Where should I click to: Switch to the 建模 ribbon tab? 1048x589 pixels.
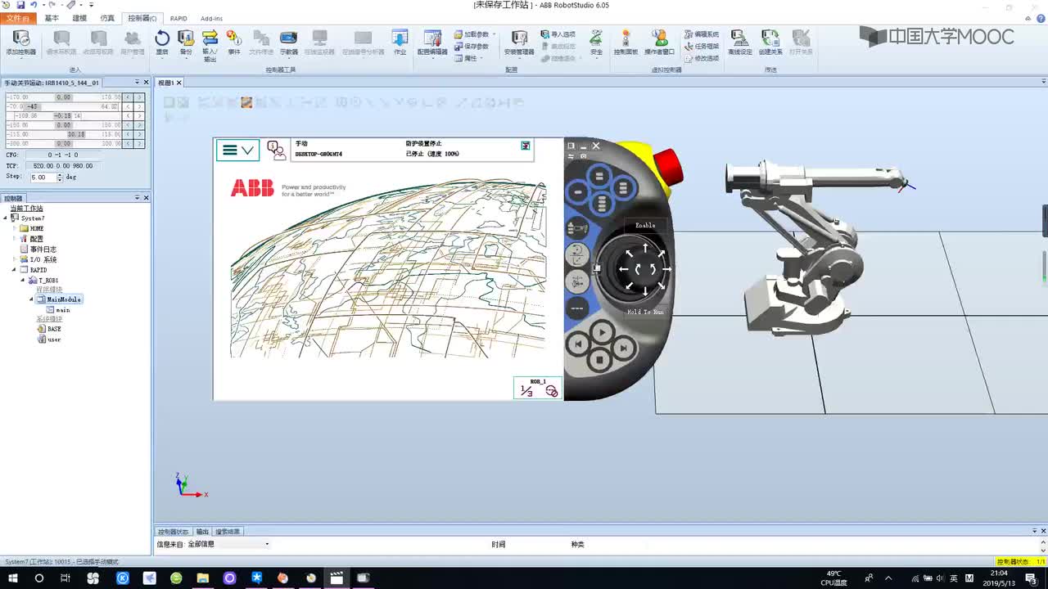[x=79, y=18]
